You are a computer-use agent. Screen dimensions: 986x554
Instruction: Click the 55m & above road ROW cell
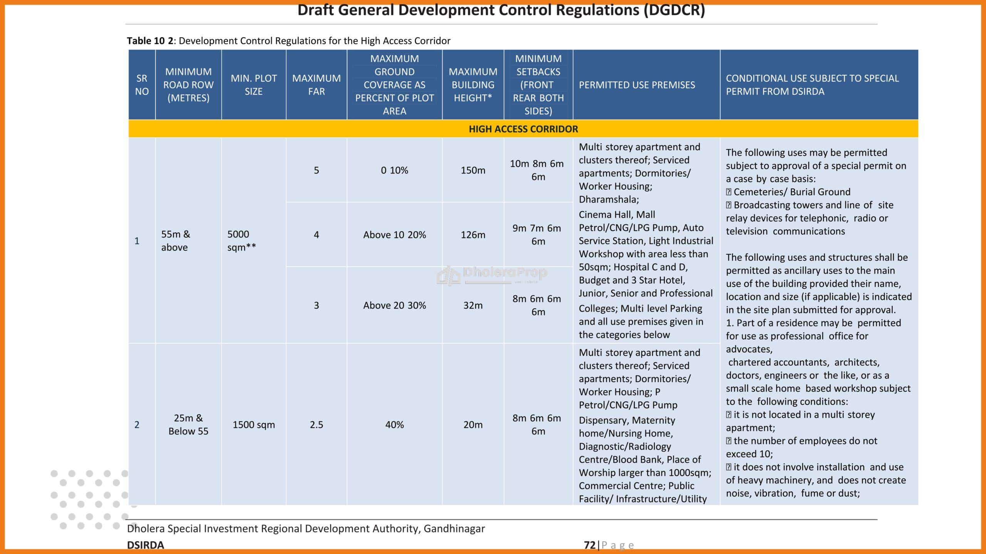point(188,240)
